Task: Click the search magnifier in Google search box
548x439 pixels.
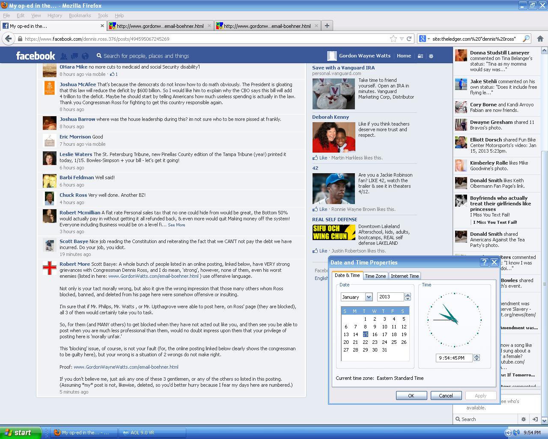Action: [526, 39]
